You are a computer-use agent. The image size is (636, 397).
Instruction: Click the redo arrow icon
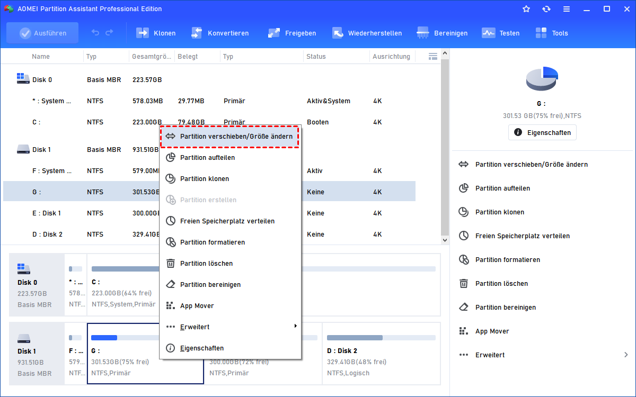tap(109, 33)
